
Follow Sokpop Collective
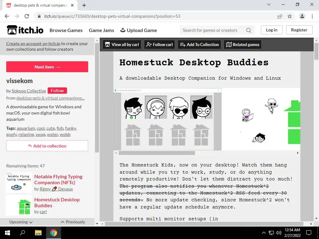pyautogui.click(x=57, y=91)
